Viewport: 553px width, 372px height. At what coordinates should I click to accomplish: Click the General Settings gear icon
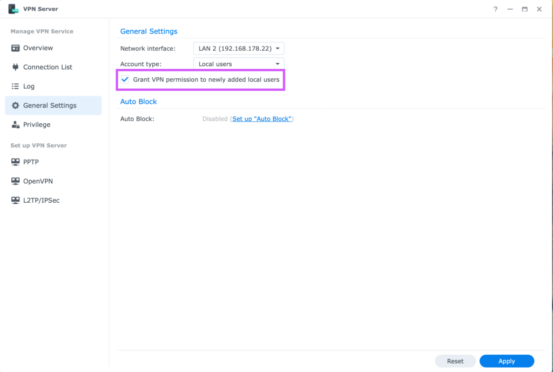16,105
